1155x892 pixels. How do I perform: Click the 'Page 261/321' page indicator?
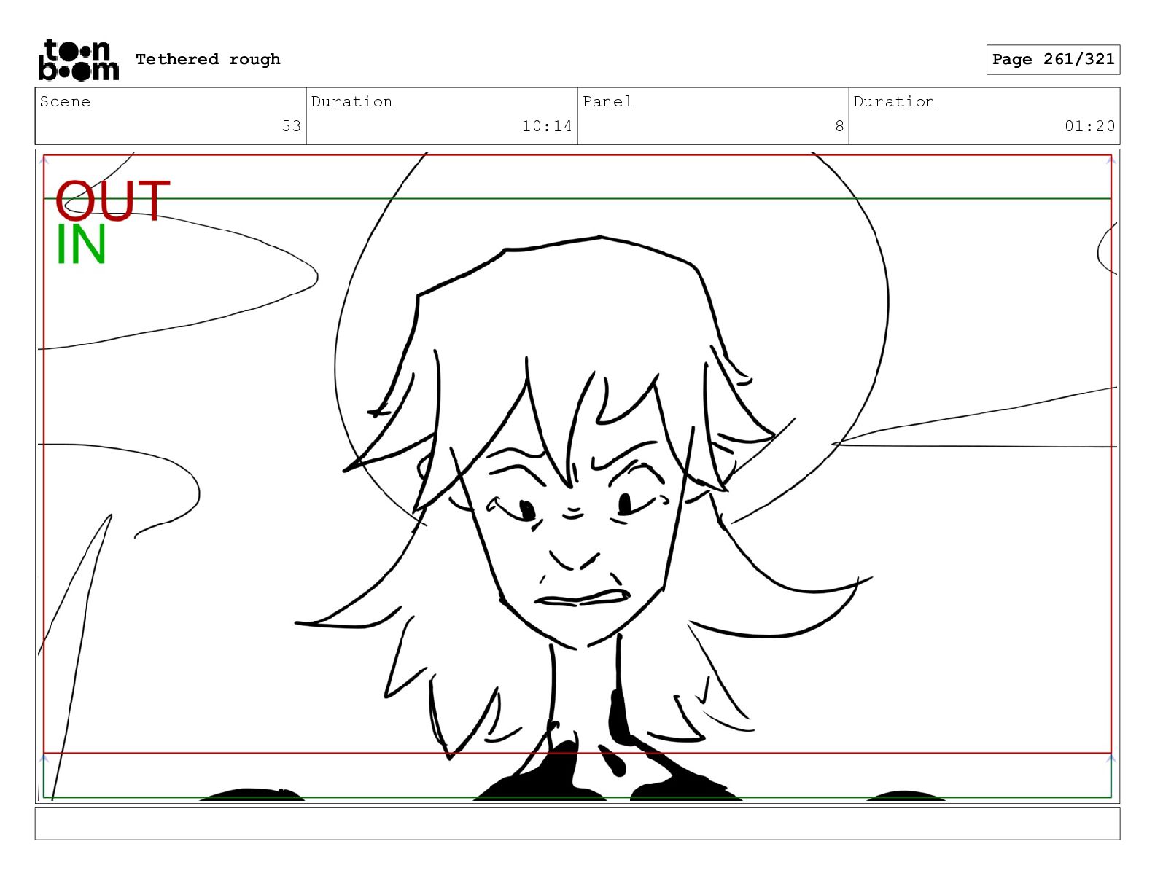coord(1053,59)
